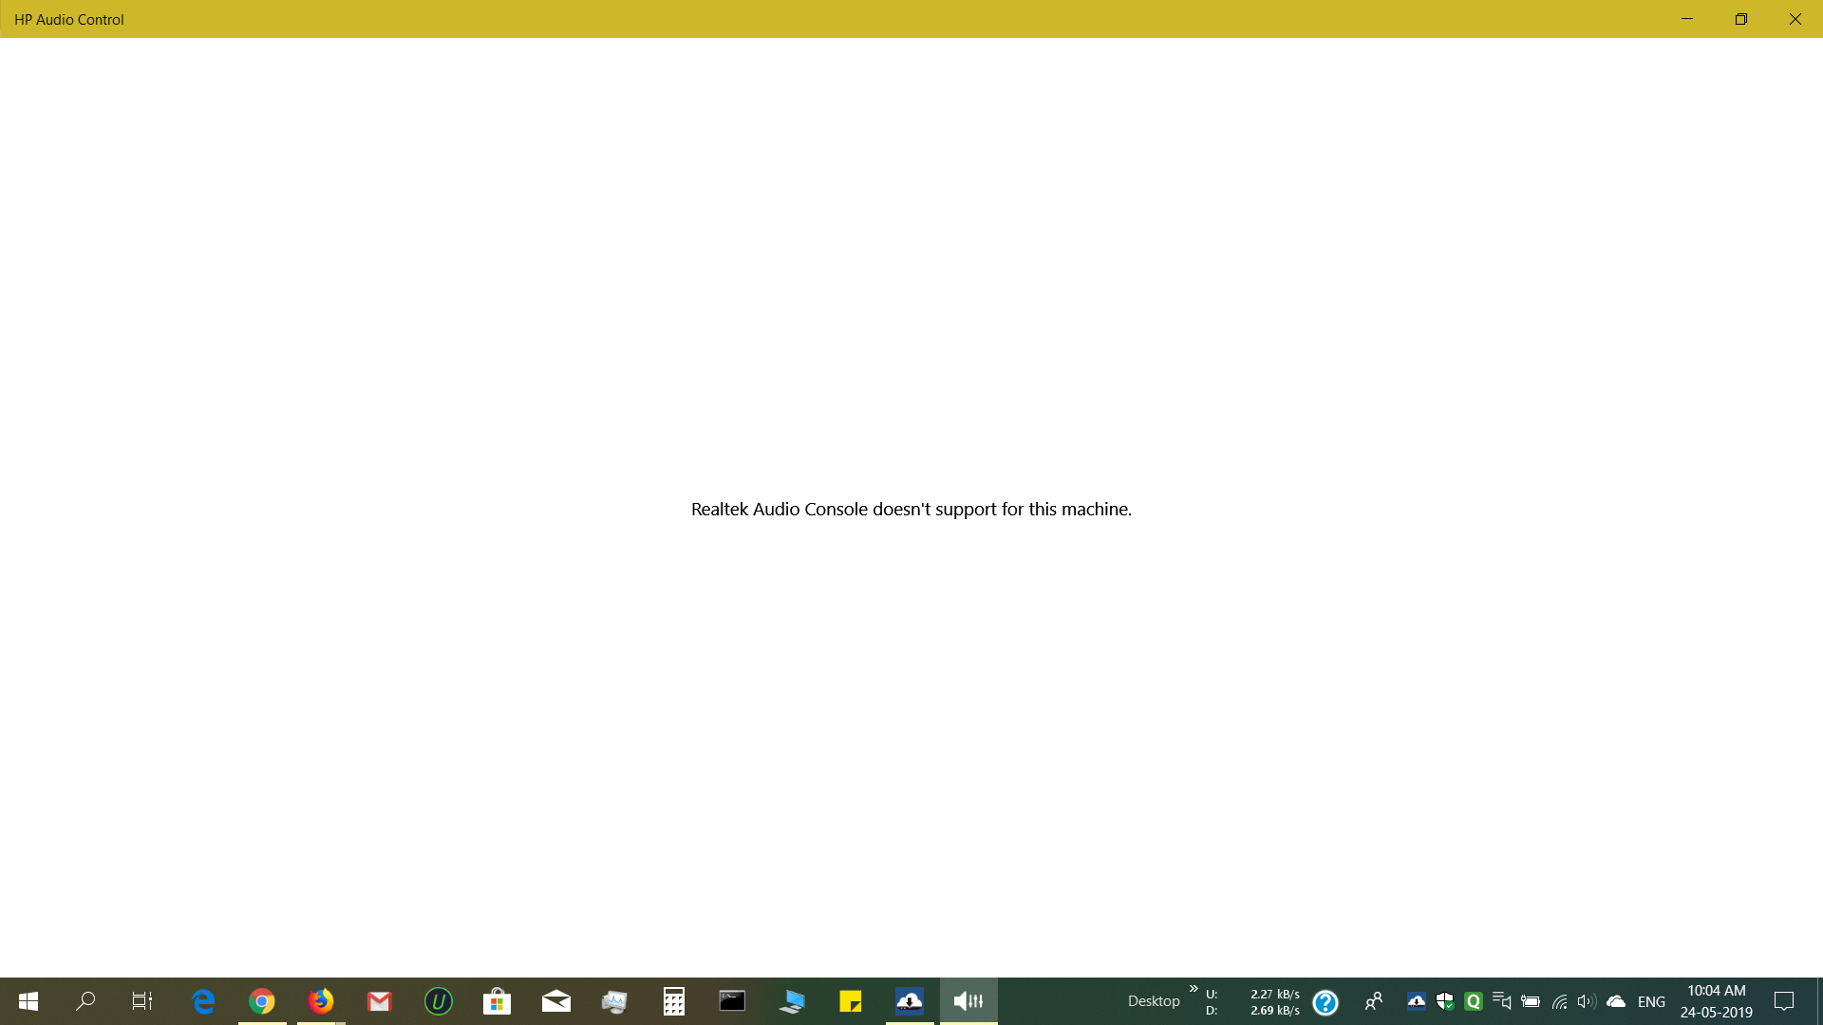Open the Action Center notifications icon
Image resolution: width=1823 pixels, height=1025 pixels.
pyautogui.click(x=1784, y=1001)
